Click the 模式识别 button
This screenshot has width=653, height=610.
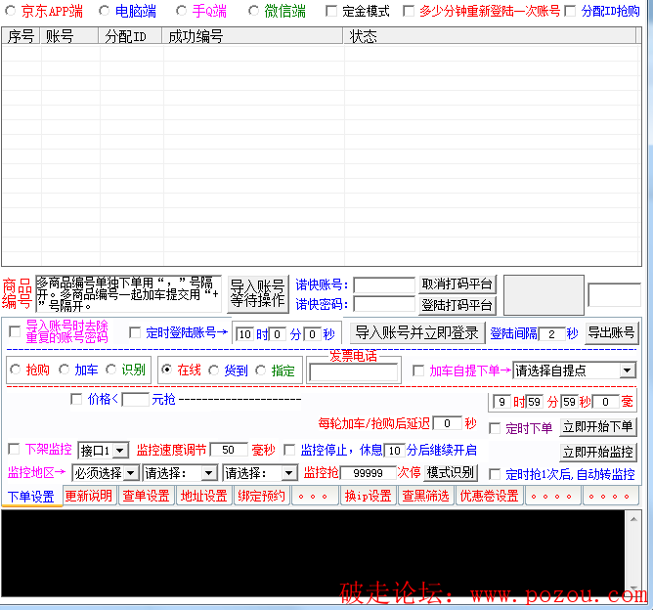451,472
